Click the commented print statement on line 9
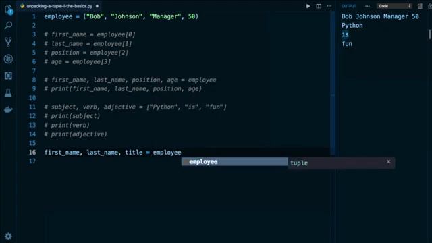 (x=123, y=88)
